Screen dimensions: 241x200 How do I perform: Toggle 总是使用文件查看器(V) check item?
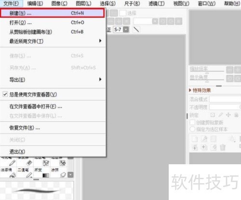[53, 94]
